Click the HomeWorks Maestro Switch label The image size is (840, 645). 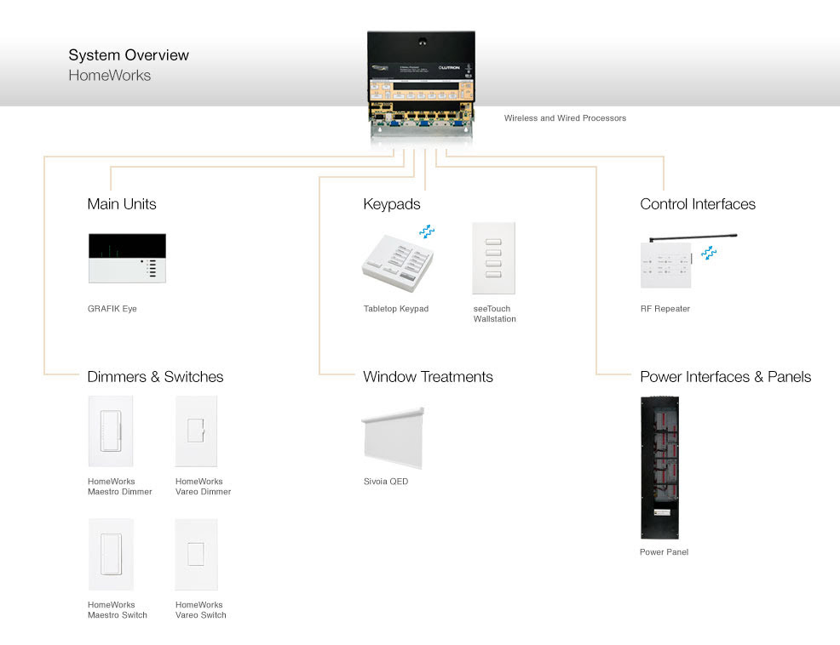pos(117,609)
